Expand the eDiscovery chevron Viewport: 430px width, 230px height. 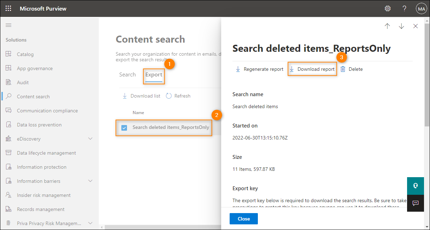click(90, 139)
